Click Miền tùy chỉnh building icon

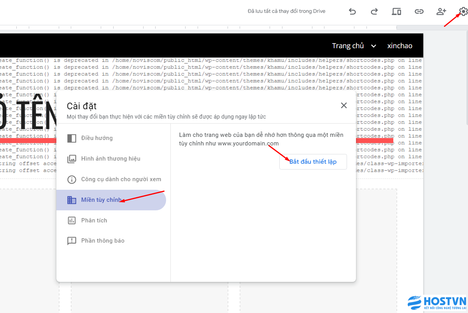coord(72,200)
